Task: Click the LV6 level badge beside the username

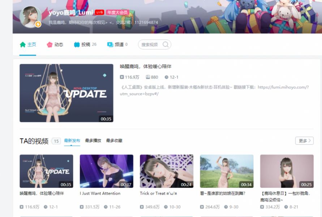Action: tap(99, 11)
